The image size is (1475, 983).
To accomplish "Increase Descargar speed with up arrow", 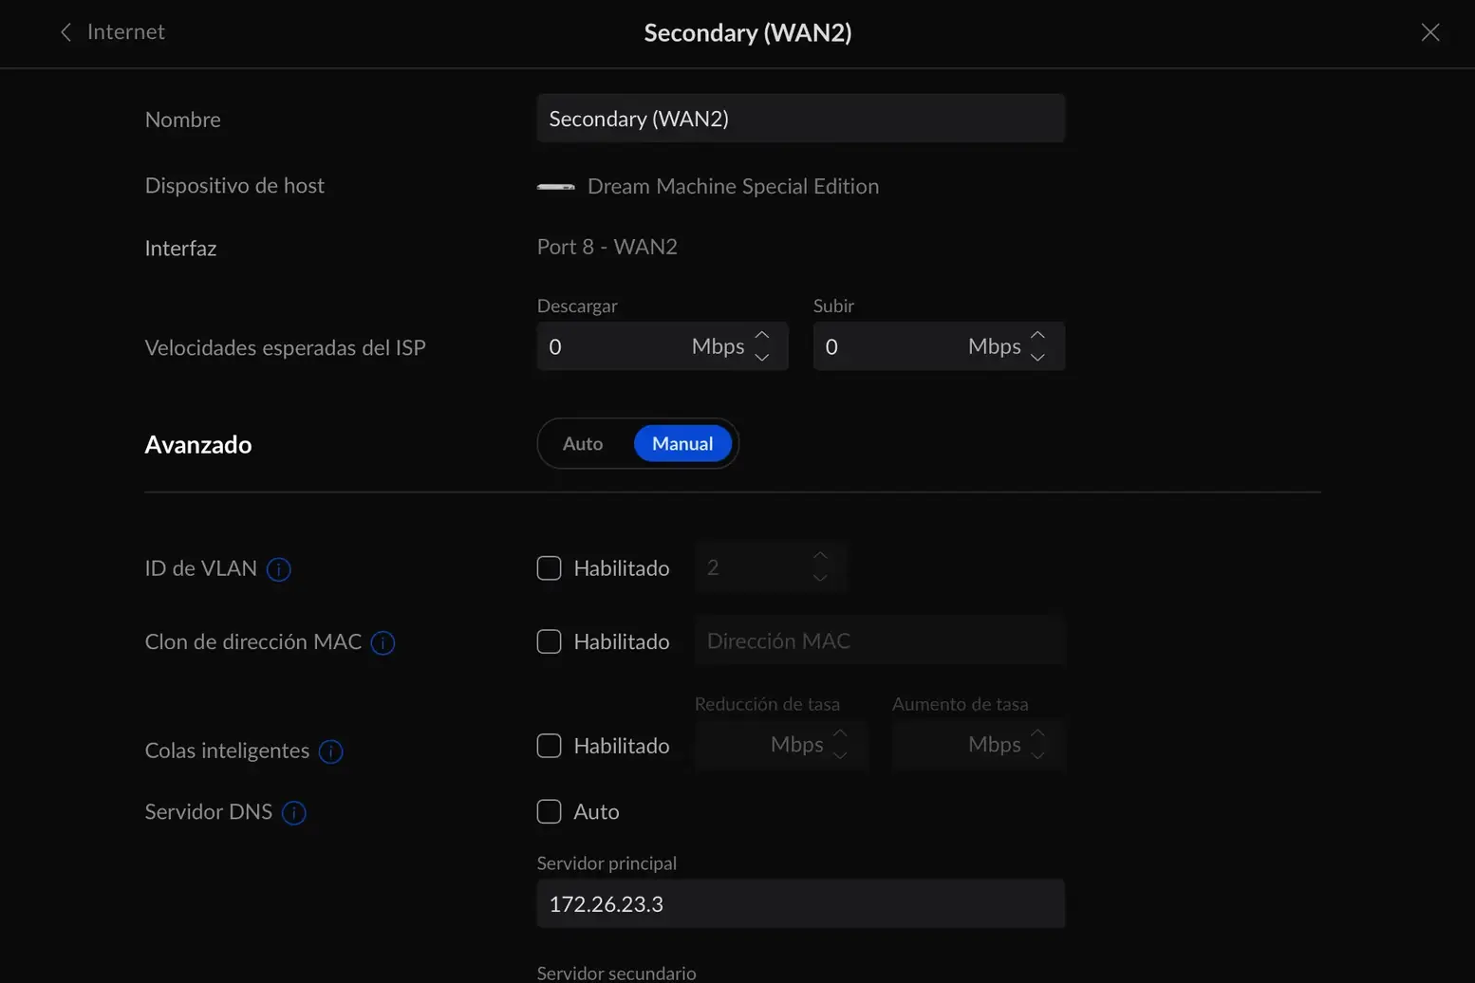I will 762,335.
